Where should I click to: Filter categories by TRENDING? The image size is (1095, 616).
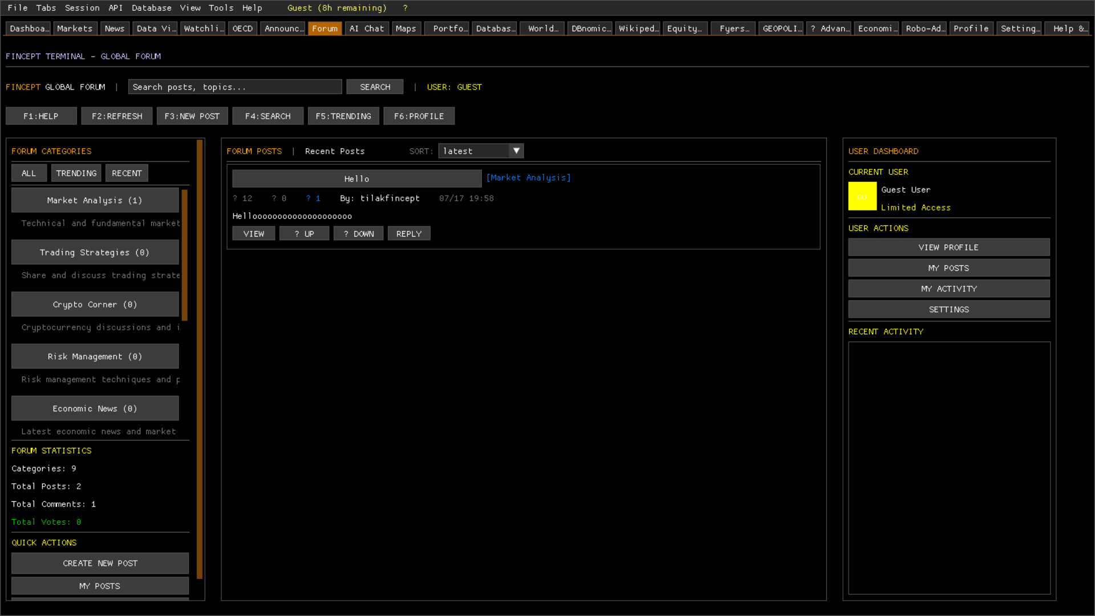point(76,173)
